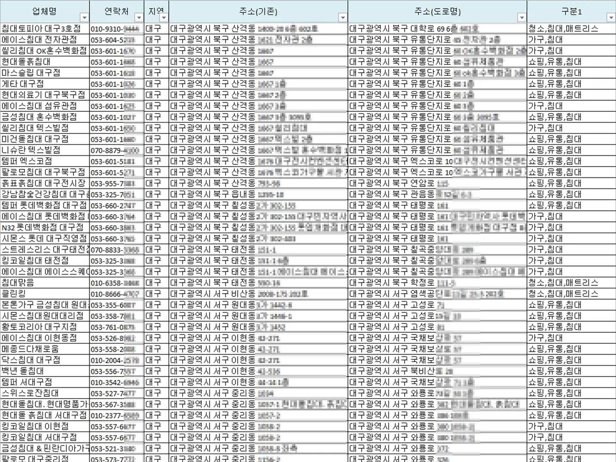Select road address 대구광역시 북구 대학로 69
616x462 pixels.
(437, 28)
